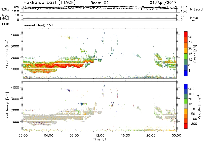Screen dimensions: 204x141
Task: Click the '-200' tick on the velocity colorbar
Action: [193, 124]
